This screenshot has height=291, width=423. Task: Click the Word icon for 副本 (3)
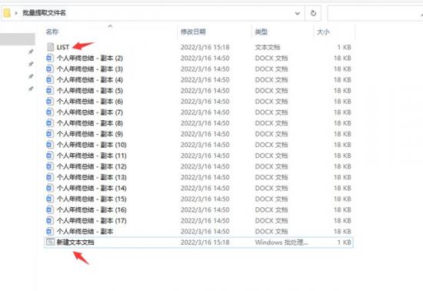[50, 69]
